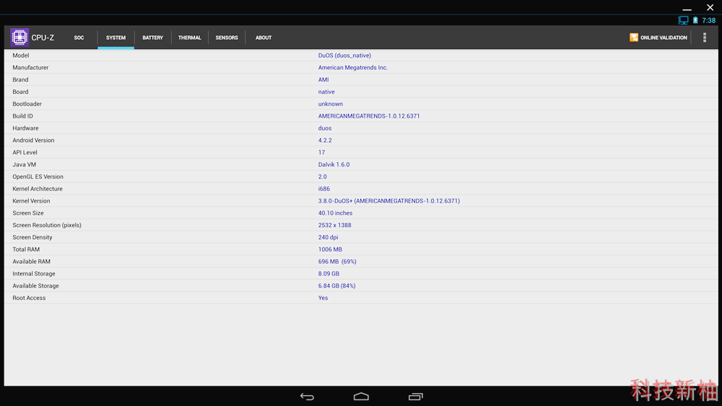Click the API Level label
This screenshot has width=722, height=406.
[x=25, y=152]
